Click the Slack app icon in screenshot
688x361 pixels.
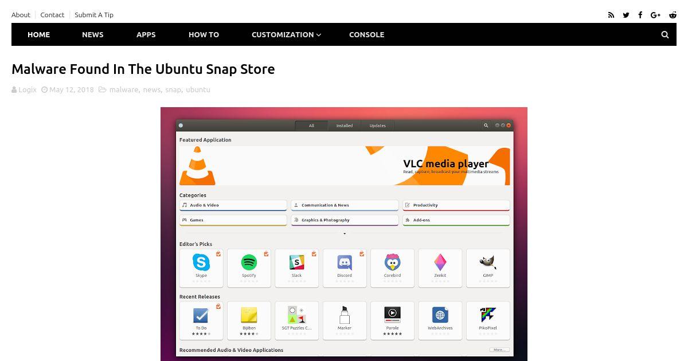296,262
